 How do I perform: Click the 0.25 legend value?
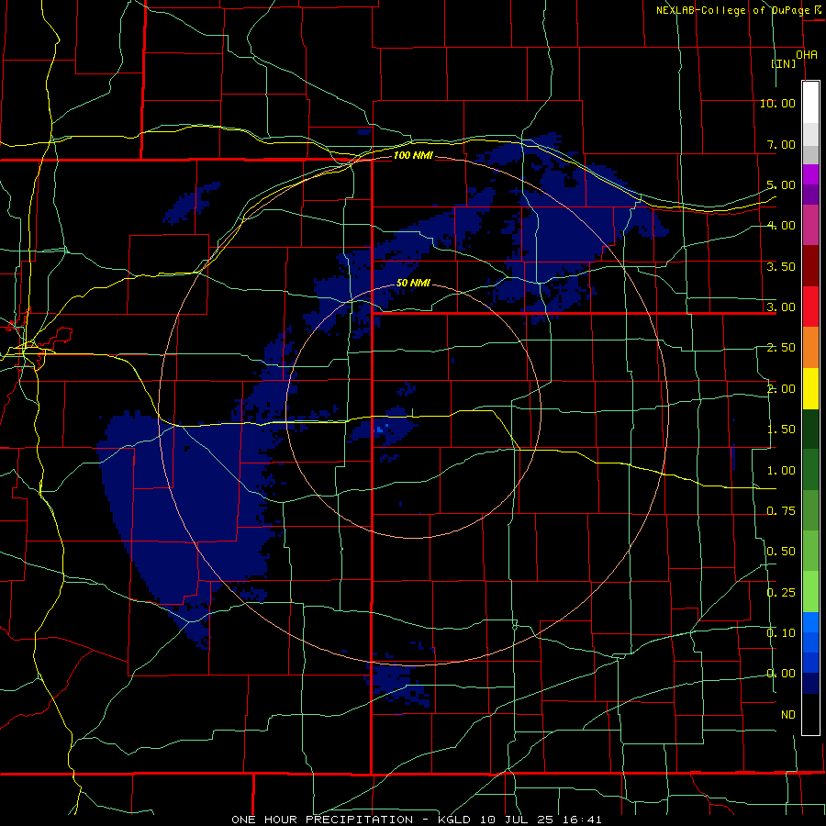pos(781,593)
